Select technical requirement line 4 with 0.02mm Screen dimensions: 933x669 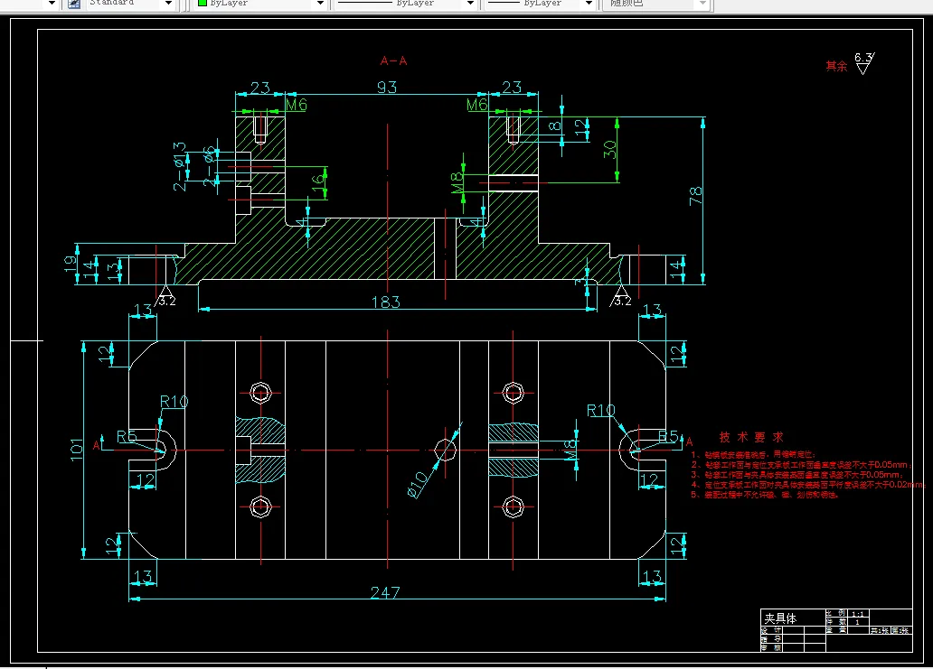(808, 485)
